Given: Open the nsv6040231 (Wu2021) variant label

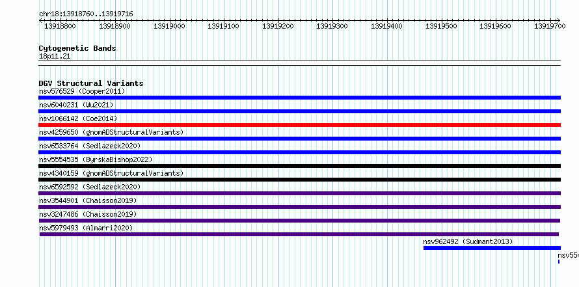Looking at the screenshot, I should coord(76,105).
